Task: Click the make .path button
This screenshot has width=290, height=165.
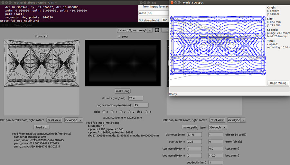Action: click(190, 127)
